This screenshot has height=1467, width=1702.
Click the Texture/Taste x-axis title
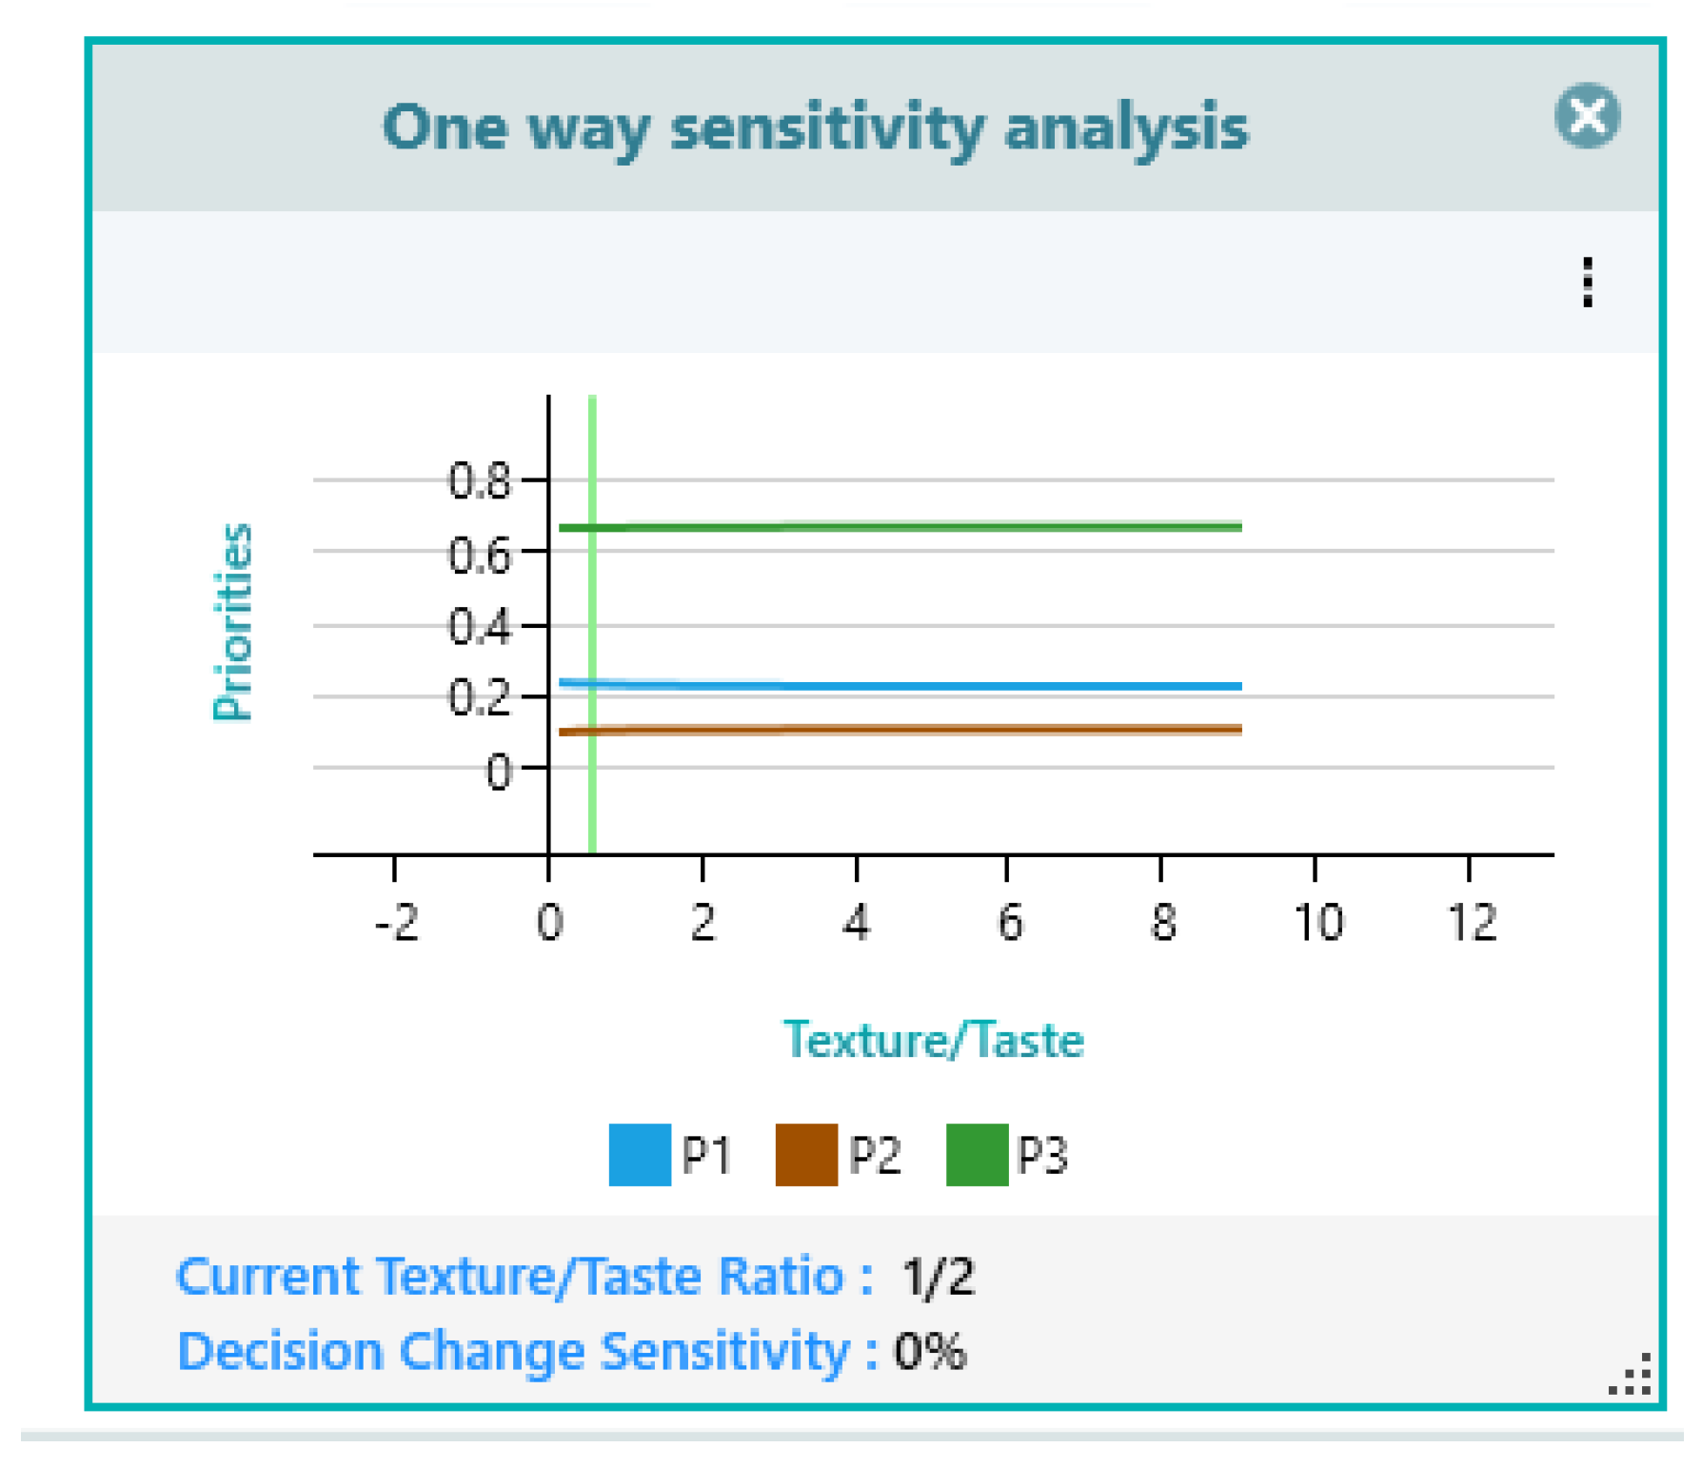point(932,1039)
